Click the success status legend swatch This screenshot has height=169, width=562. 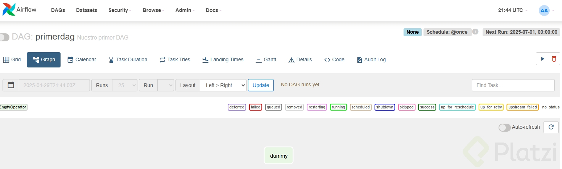point(427,107)
